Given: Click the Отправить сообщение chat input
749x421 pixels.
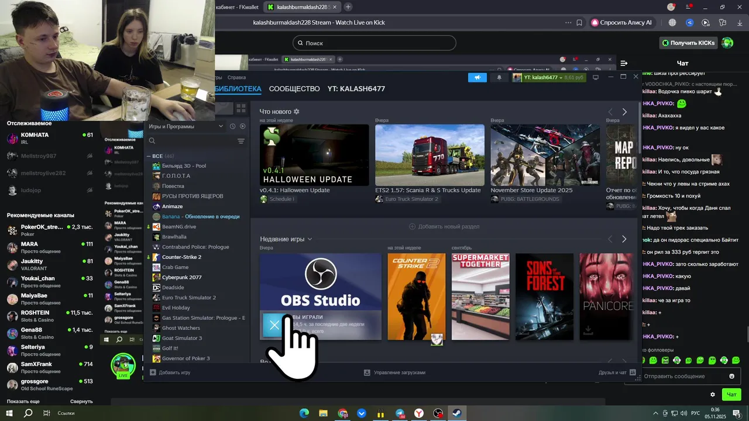Looking at the screenshot, I should pos(683,376).
